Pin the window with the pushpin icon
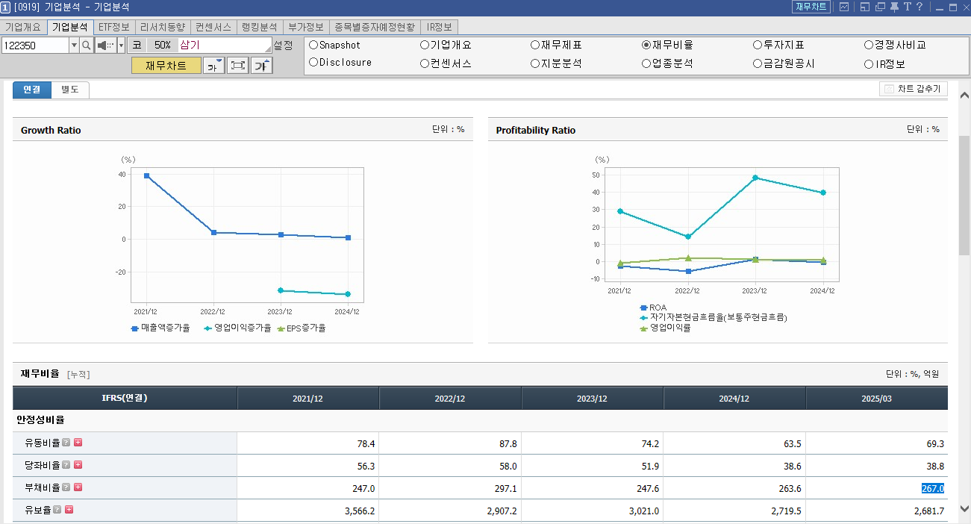 click(x=894, y=7)
